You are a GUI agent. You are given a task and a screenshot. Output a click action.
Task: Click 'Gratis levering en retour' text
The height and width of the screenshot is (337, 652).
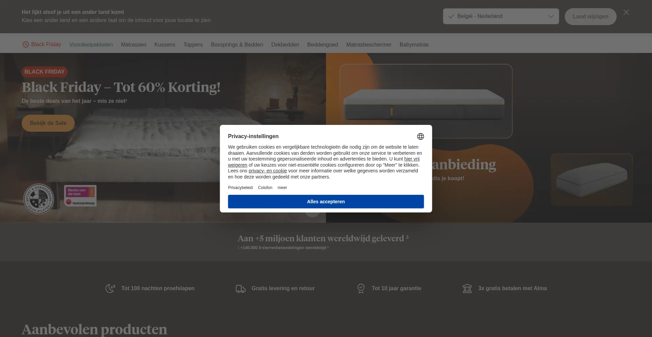coord(283,288)
